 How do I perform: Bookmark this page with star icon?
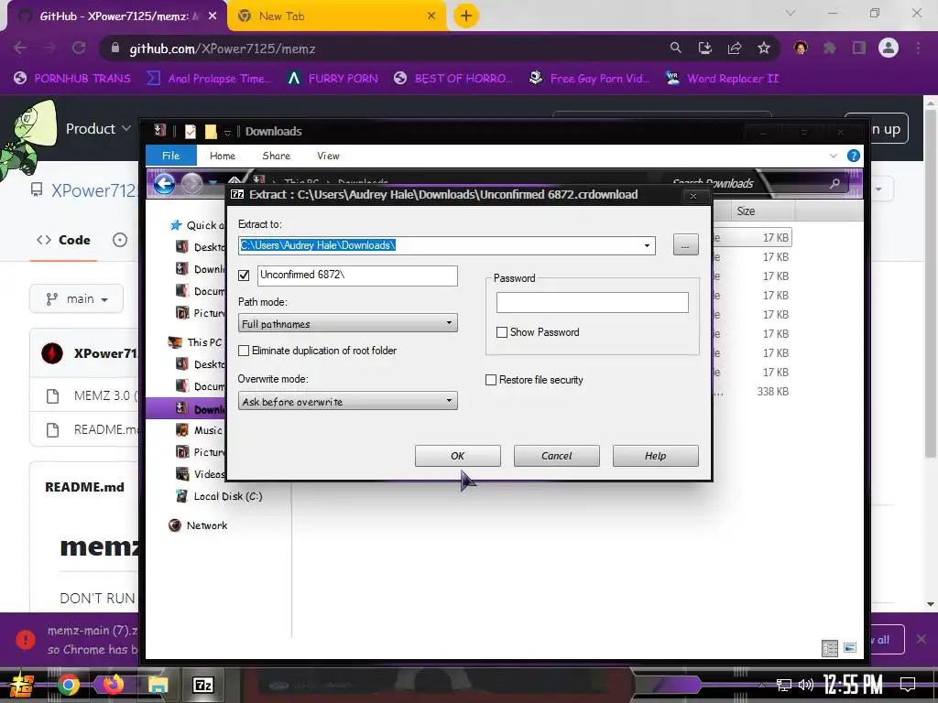tap(763, 48)
